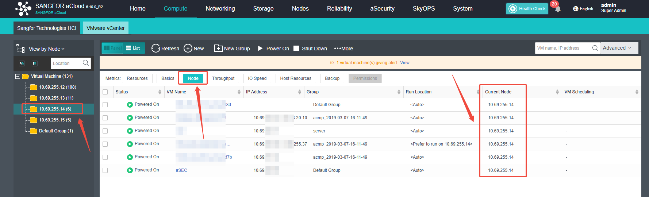Create a New Group
The width and height of the screenshot is (649, 197).
coord(232,49)
